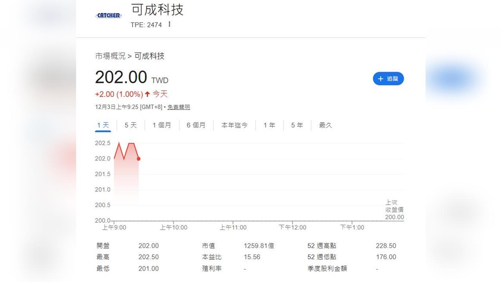Click the red upward arrow beside +2.00
Viewport: 502px width, 282px height.
coord(147,94)
